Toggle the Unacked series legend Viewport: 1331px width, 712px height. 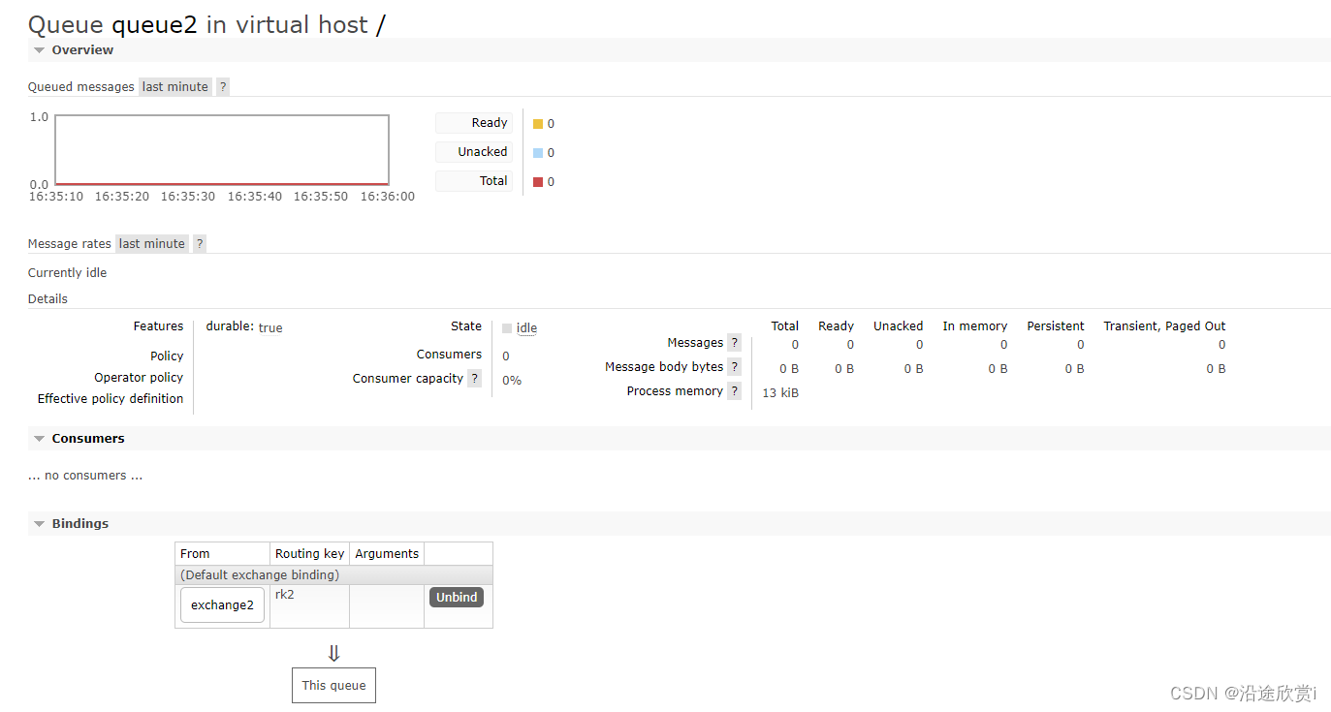click(x=474, y=152)
